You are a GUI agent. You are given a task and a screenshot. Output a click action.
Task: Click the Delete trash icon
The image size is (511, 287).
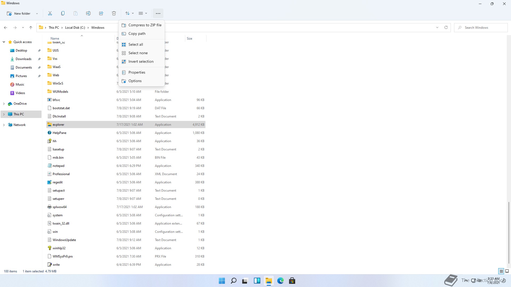coord(114,13)
